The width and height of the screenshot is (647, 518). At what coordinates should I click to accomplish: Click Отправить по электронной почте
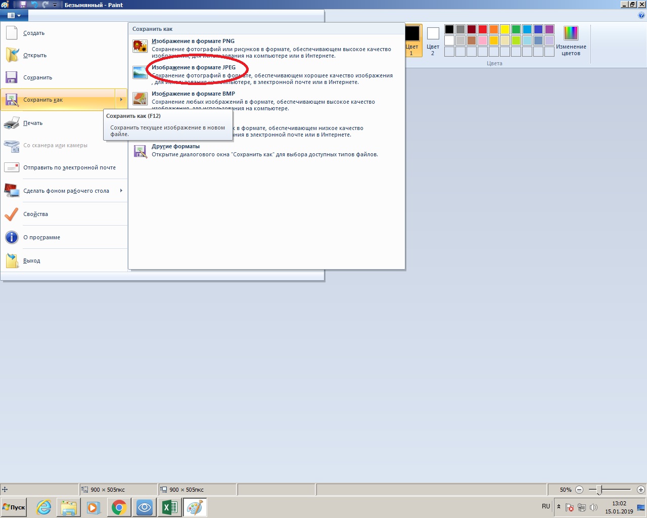(x=64, y=167)
